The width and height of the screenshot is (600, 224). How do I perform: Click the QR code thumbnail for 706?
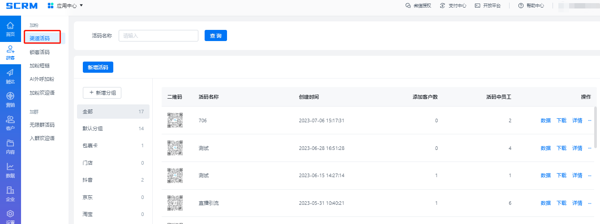[x=175, y=120]
